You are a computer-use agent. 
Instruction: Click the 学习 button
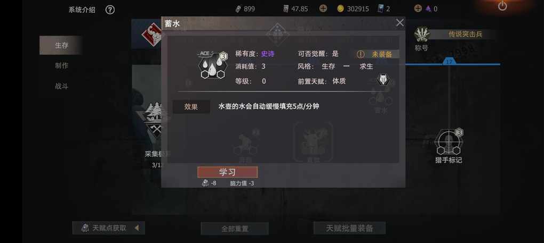coord(228,172)
